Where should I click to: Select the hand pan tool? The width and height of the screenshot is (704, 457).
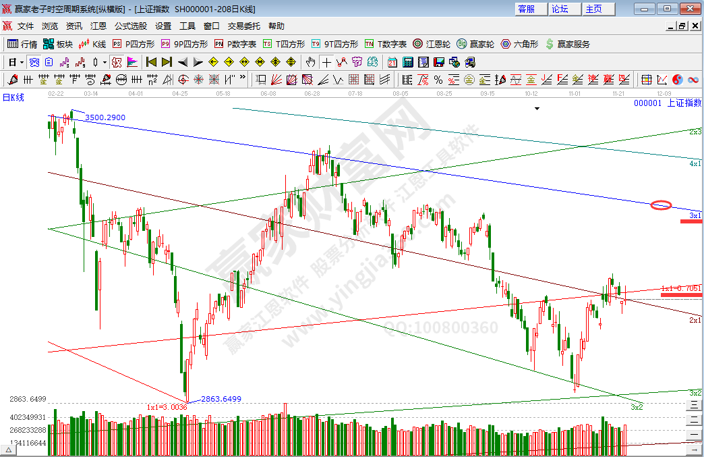coord(310,62)
